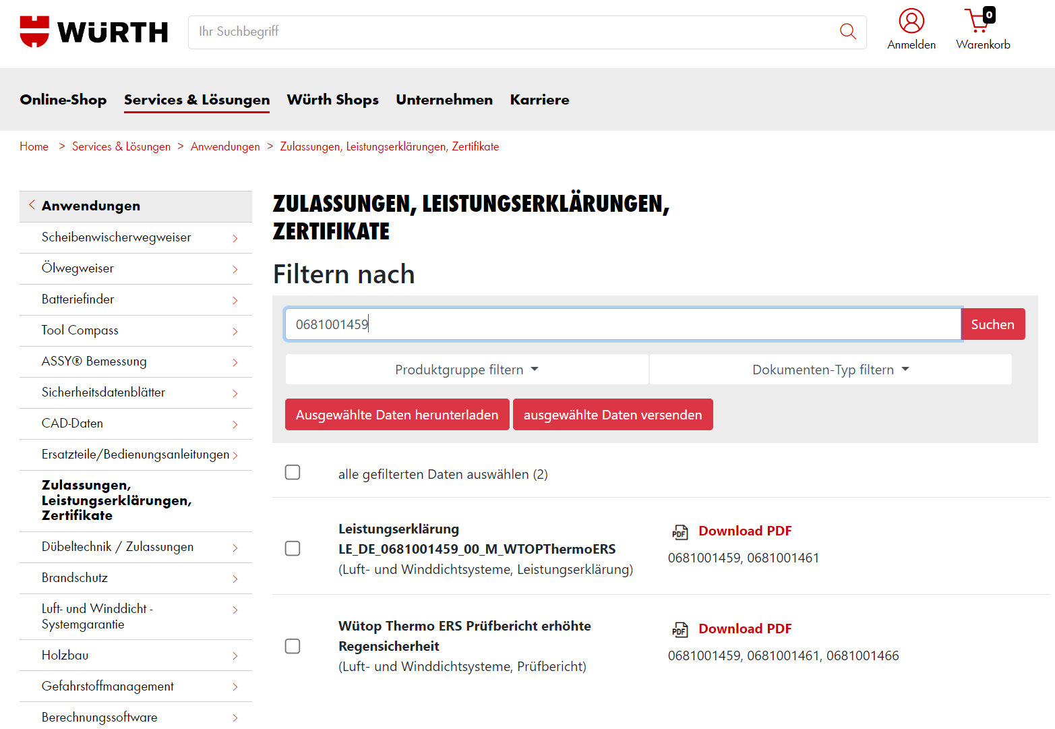This screenshot has height=729, width=1055.
Task: Open Berechnungssoftware sidebar item
Action: click(x=135, y=716)
